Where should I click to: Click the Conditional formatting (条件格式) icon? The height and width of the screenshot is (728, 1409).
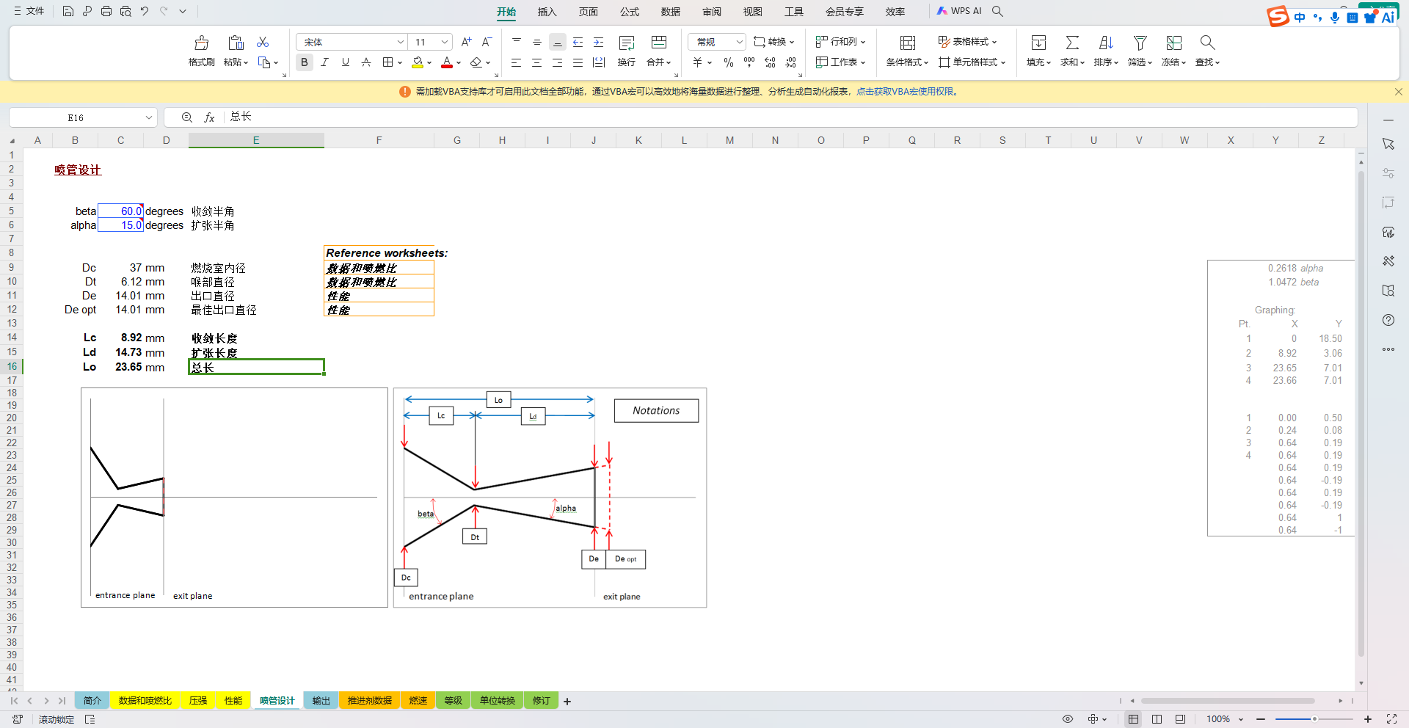point(907,43)
